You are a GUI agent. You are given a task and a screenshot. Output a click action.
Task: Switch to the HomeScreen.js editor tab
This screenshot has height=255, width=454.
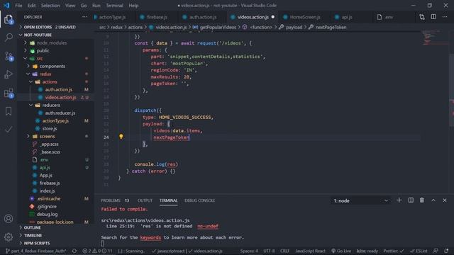(305, 17)
